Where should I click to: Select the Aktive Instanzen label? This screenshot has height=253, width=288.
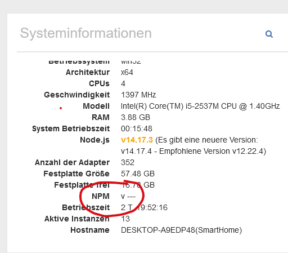pyautogui.click(x=76, y=219)
